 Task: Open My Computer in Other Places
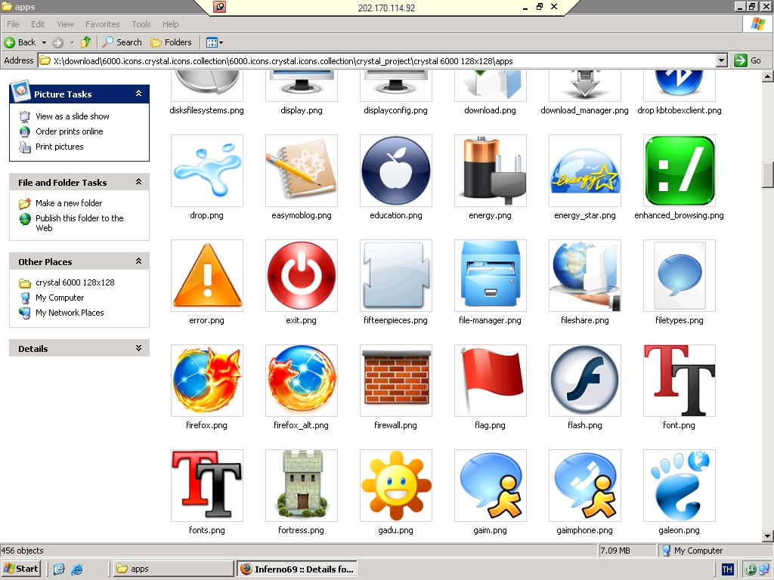pyautogui.click(x=60, y=298)
